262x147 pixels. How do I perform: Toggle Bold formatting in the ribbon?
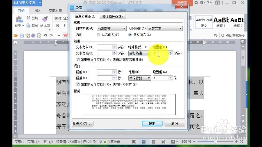click(x=58, y=25)
